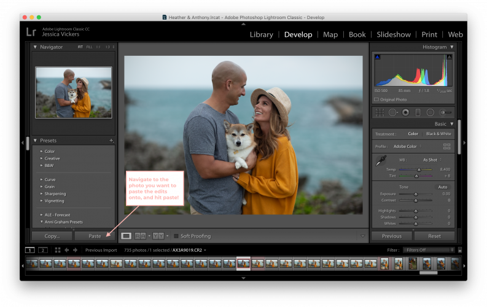
Task: Toggle highlight clipping indicator in histogram
Action: (449, 57)
